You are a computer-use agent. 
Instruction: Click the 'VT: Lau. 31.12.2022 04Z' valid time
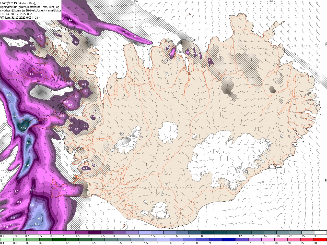coord(16,18)
